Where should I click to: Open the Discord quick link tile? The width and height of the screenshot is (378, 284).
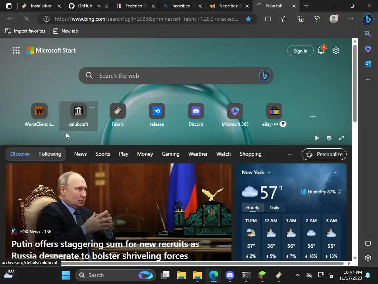[x=196, y=115]
